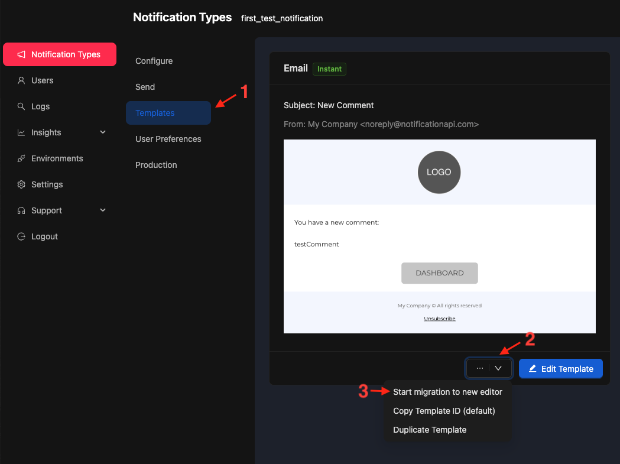
Task: Select the Logout icon in the sidebar
Action: tap(20, 236)
